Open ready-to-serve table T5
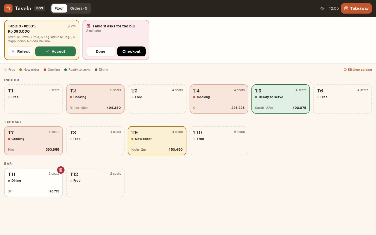Image resolution: width=376 pixels, height=235 pixels. (281, 99)
